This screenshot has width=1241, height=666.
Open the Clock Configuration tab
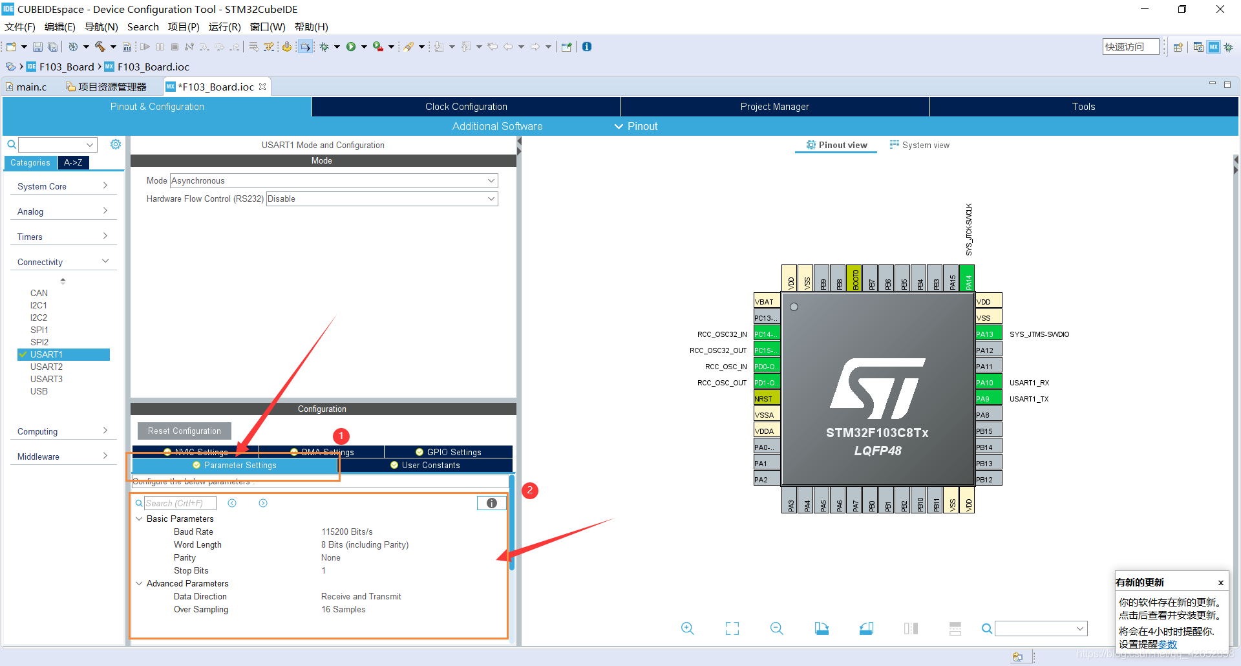[x=466, y=107]
